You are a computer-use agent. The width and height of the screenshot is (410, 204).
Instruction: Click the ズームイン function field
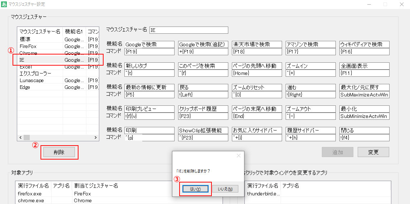311,66
